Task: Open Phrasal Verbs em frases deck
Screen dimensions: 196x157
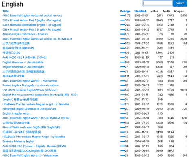Action: tap(31, 127)
